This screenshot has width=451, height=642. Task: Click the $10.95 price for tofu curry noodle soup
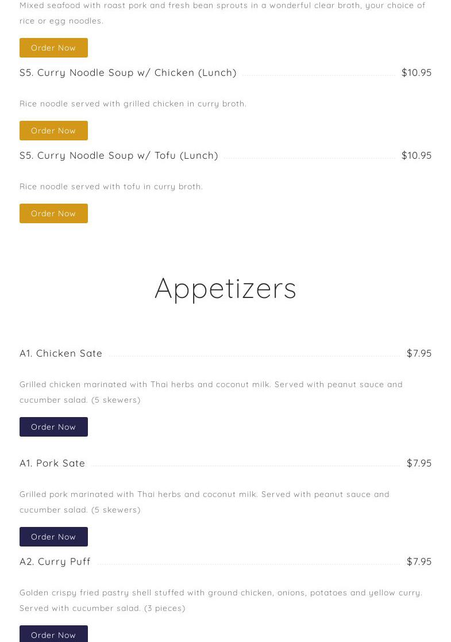(x=416, y=155)
